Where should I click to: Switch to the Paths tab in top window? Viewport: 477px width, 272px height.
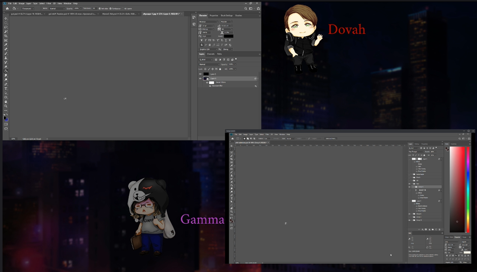pos(219,54)
